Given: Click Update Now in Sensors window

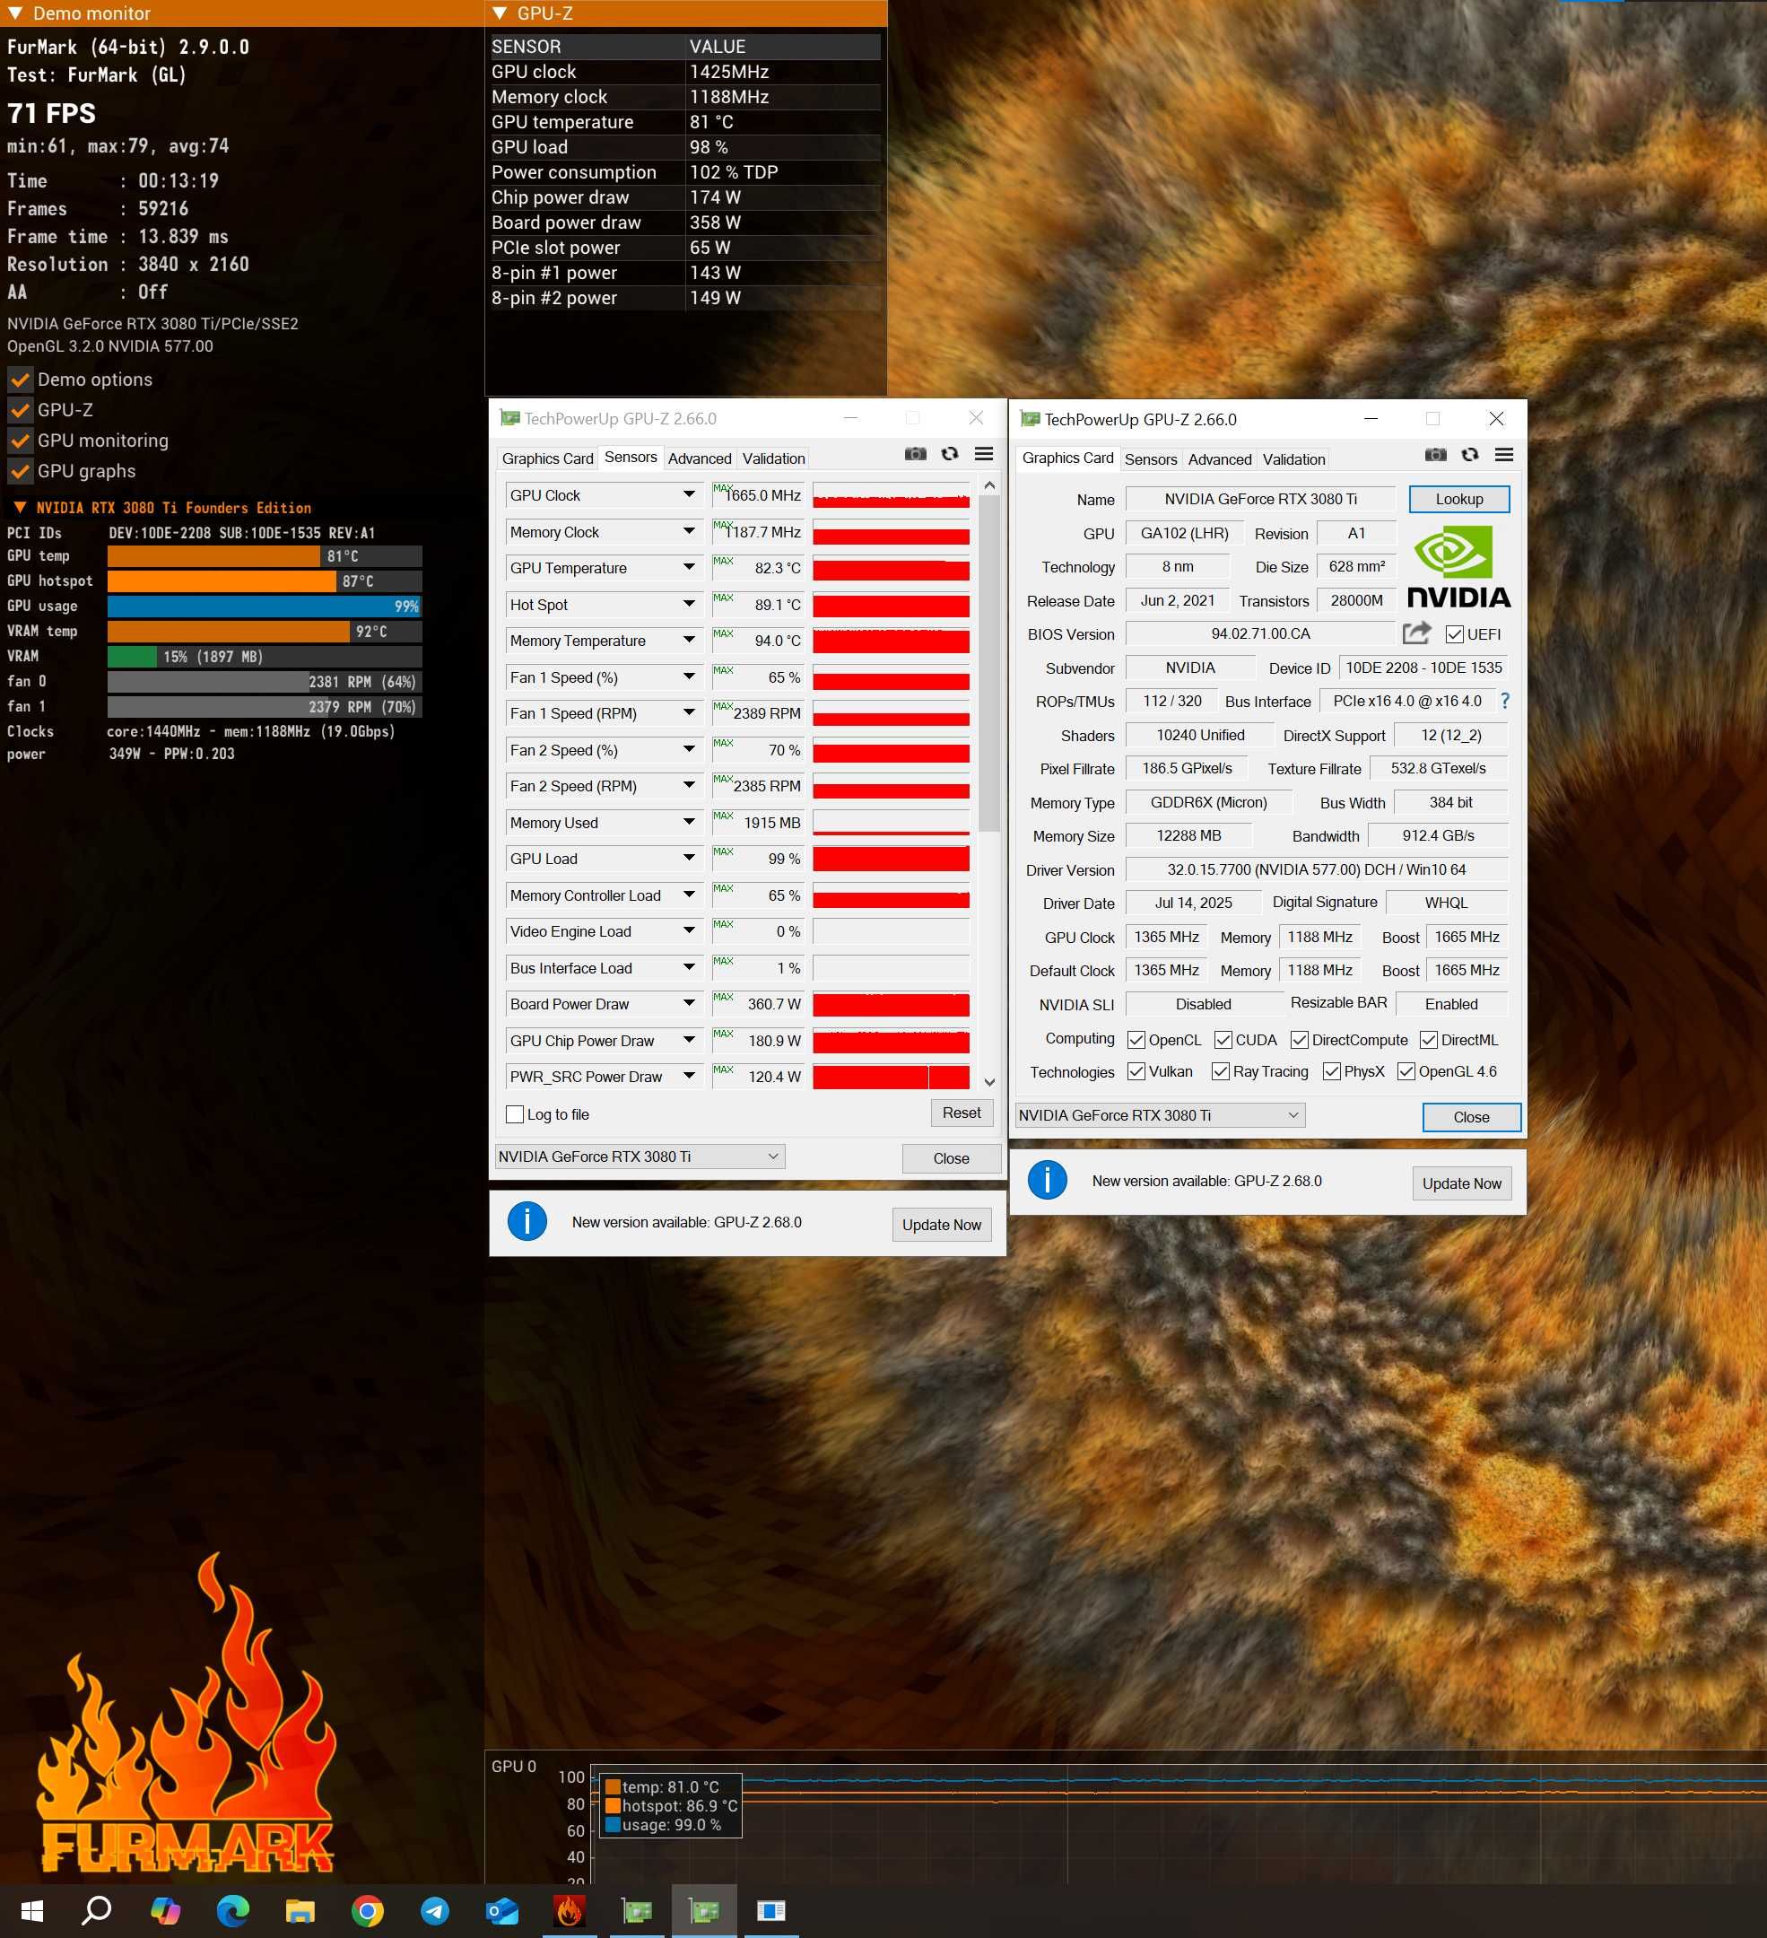Looking at the screenshot, I should (x=941, y=1225).
